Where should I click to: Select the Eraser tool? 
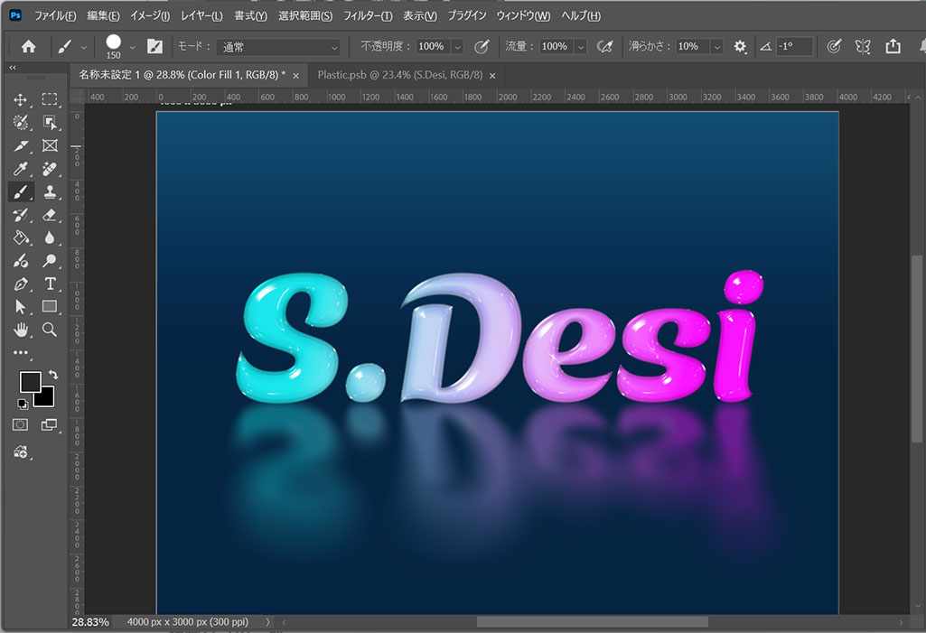pos(50,215)
